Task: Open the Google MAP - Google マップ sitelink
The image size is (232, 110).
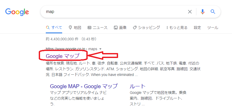Action: (84, 86)
